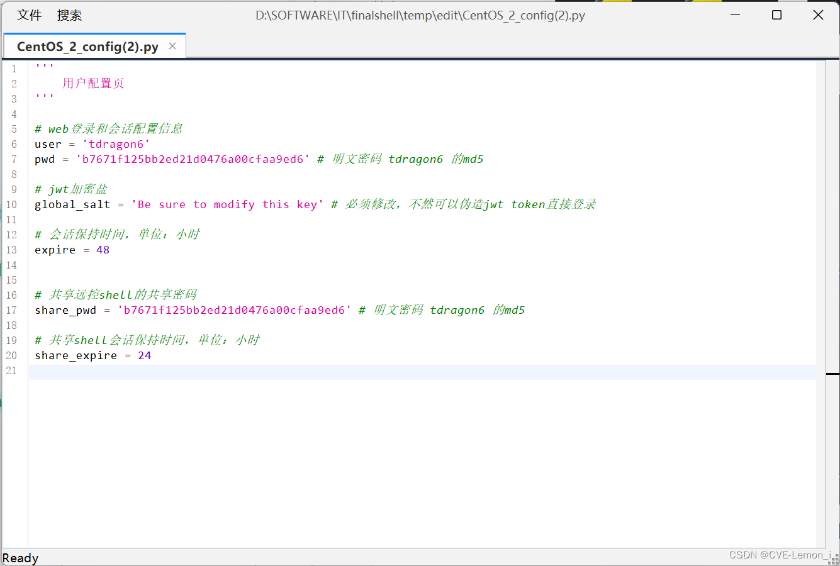Screen dimensions: 840x566
Task: Click the expire value 48
Action: coord(103,250)
